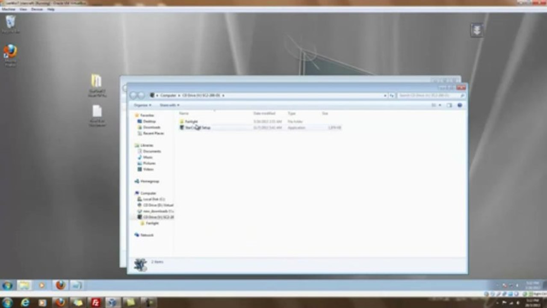Open the Share with dropdown menu

(x=169, y=105)
